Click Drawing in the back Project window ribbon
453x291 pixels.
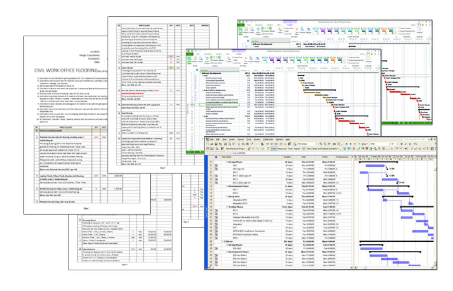[x=419, y=30]
